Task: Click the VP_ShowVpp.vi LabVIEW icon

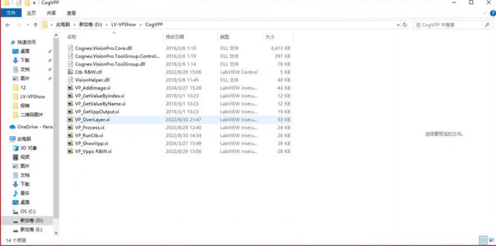Action: pos(70,143)
